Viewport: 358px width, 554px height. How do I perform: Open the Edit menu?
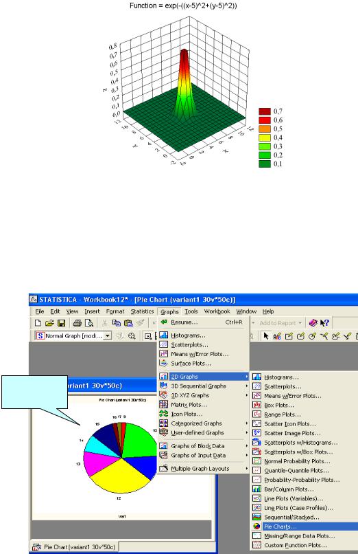tap(55, 311)
